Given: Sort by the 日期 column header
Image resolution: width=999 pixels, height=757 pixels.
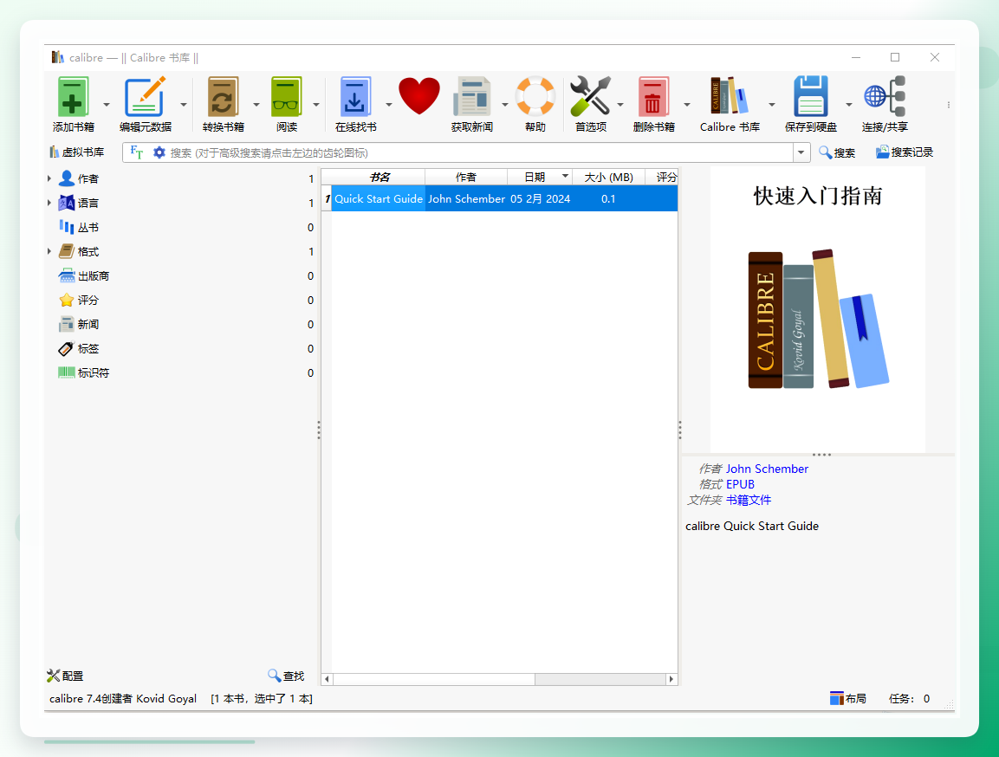Looking at the screenshot, I should (539, 177).
